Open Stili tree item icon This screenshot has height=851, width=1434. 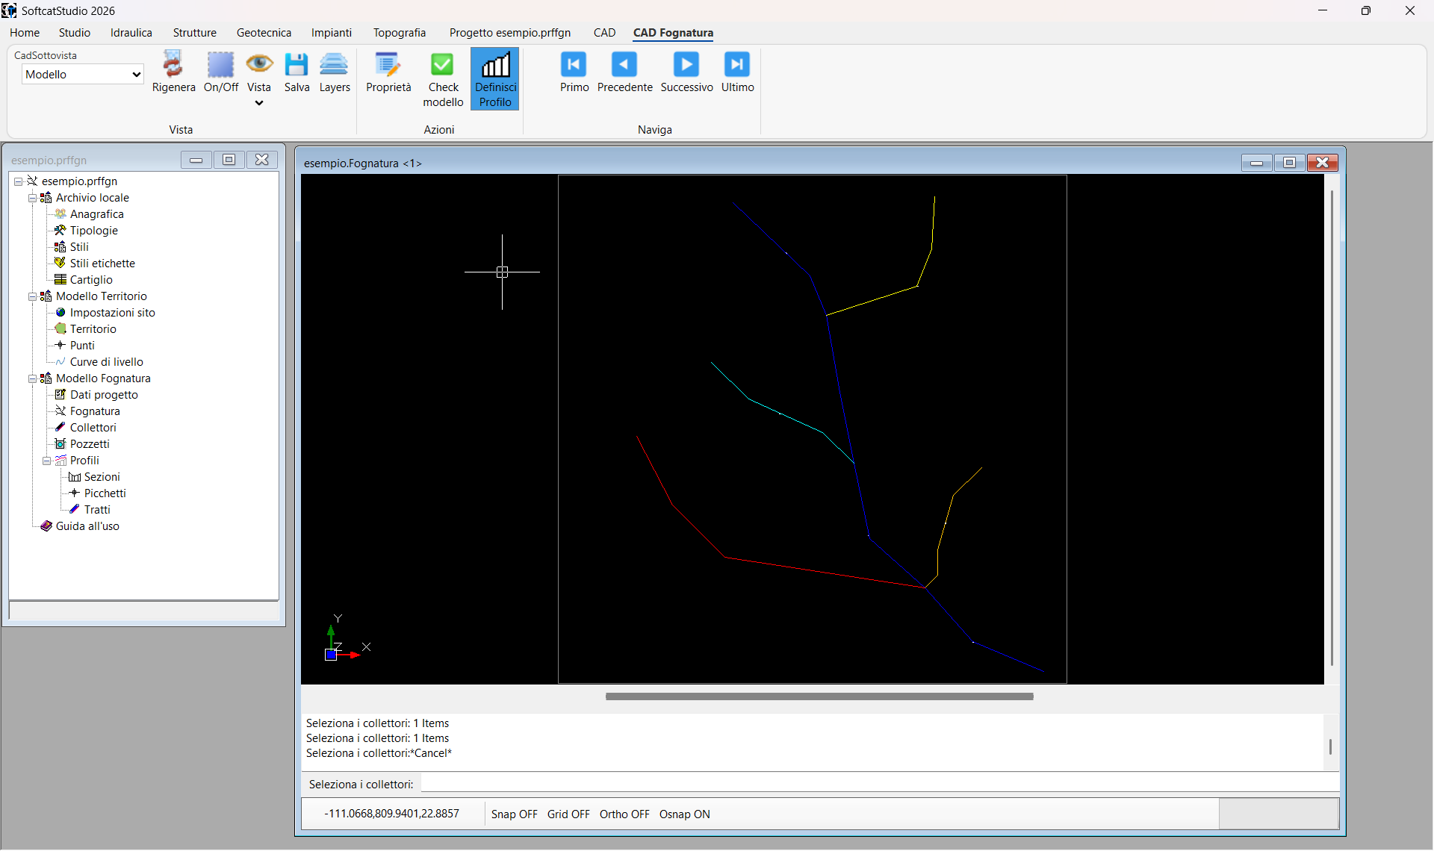point(60,247)
